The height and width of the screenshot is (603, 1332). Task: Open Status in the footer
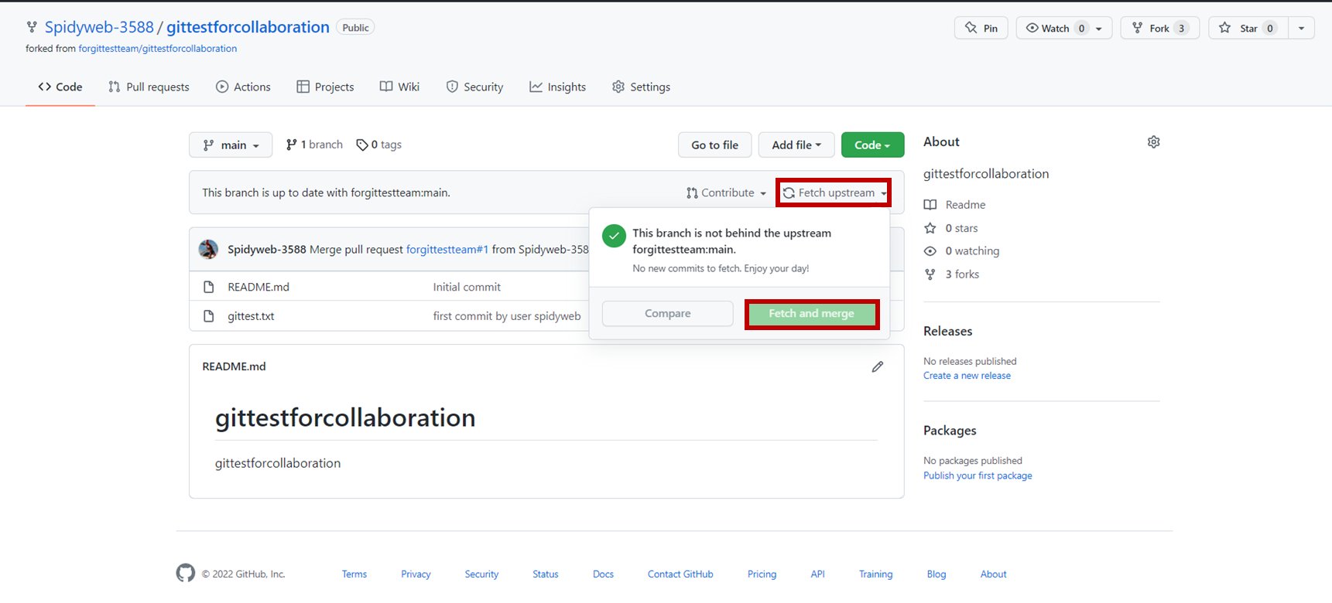click(x=546, y=574)
